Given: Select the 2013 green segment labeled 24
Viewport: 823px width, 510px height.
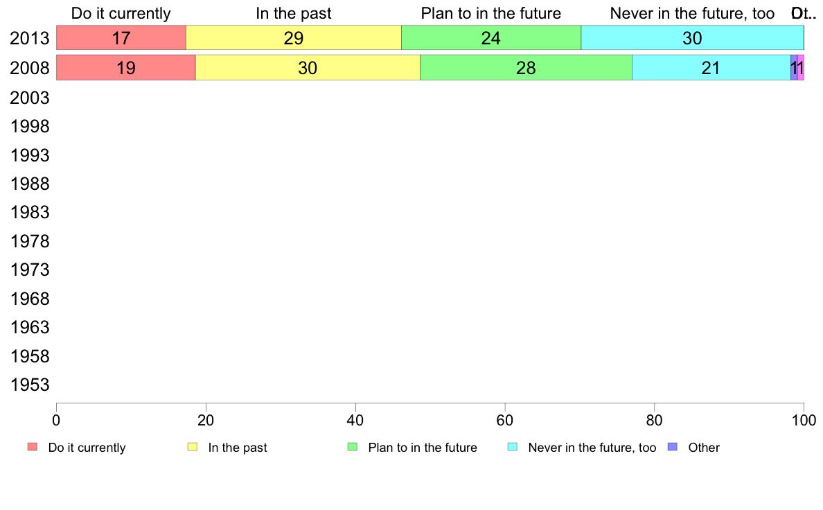Looking at the screenshot, I should pos(491,38).
